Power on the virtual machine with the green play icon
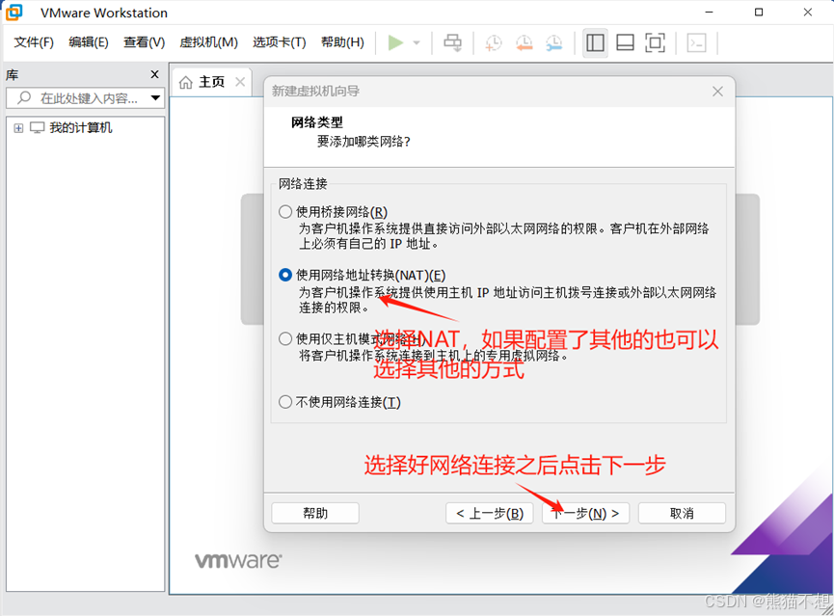 point(396,42)
